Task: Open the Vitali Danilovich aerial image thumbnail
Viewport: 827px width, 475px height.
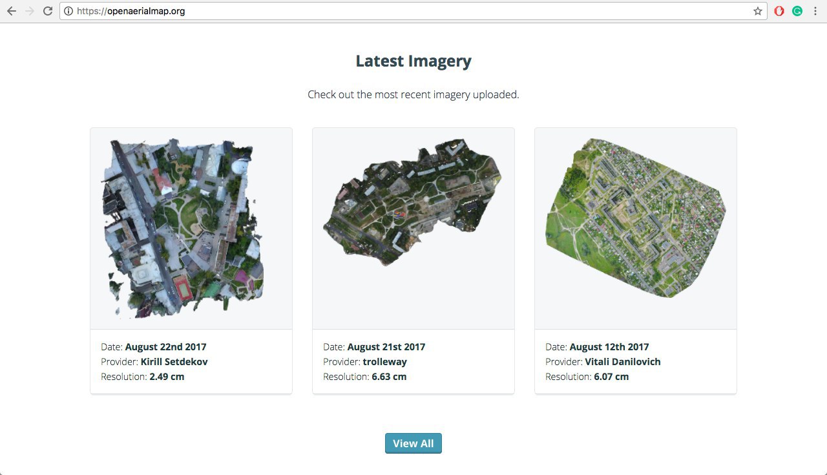Action: tap(636, 228)
